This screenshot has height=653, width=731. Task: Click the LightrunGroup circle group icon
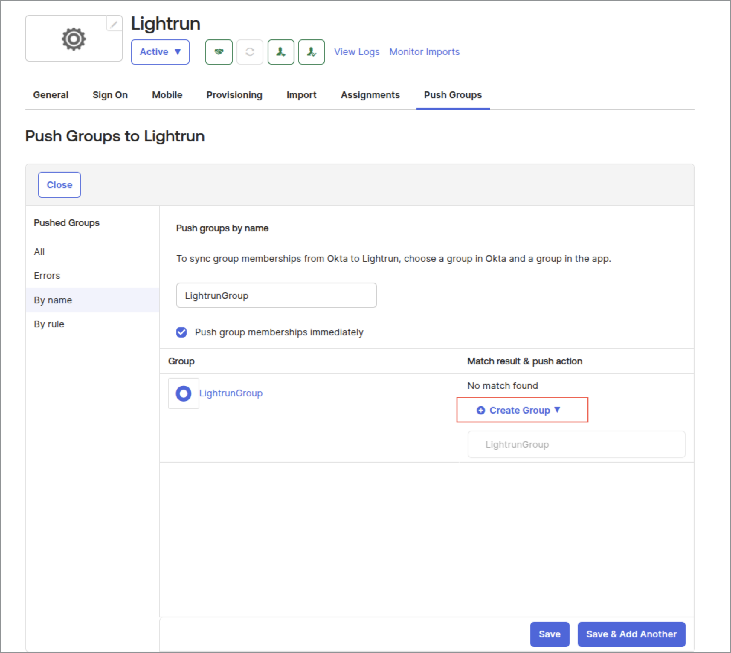tap(183, 393)
